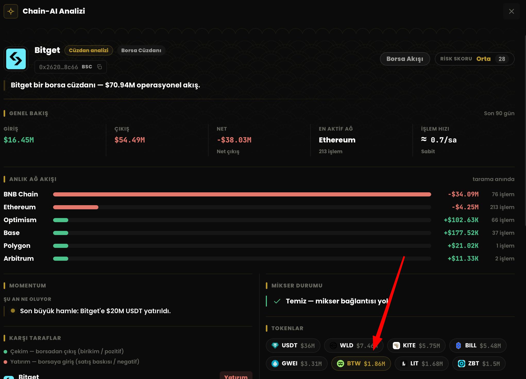
Task: Click the BTW token icon
Action: (341, 364)
